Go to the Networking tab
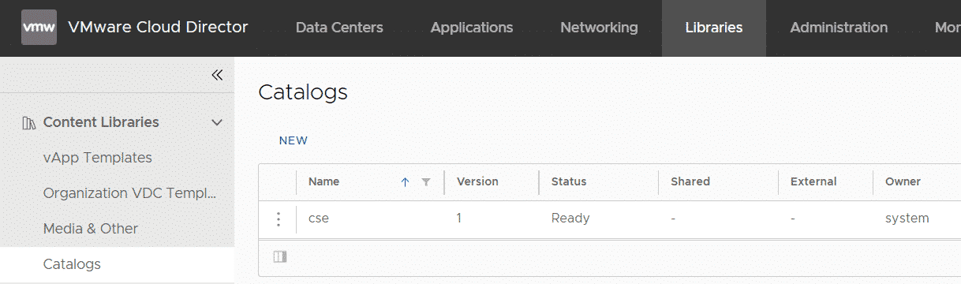Viewport: 961px width, 284px height. [599, 28]
